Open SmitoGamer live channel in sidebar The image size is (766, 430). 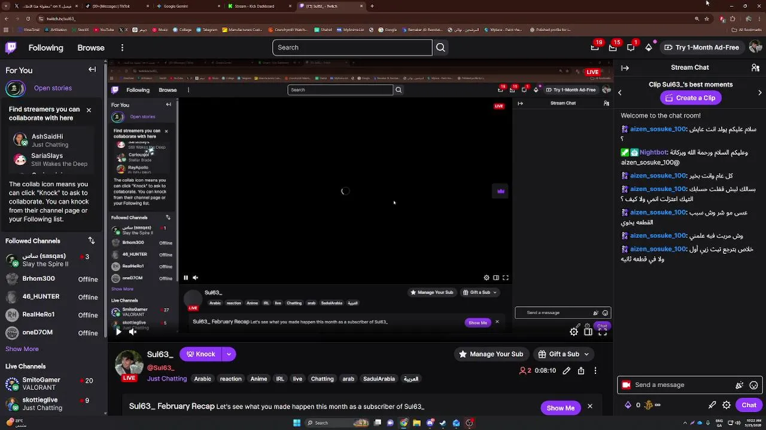pos(51,383)
